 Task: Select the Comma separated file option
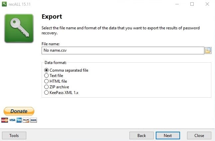pos(47,70)
